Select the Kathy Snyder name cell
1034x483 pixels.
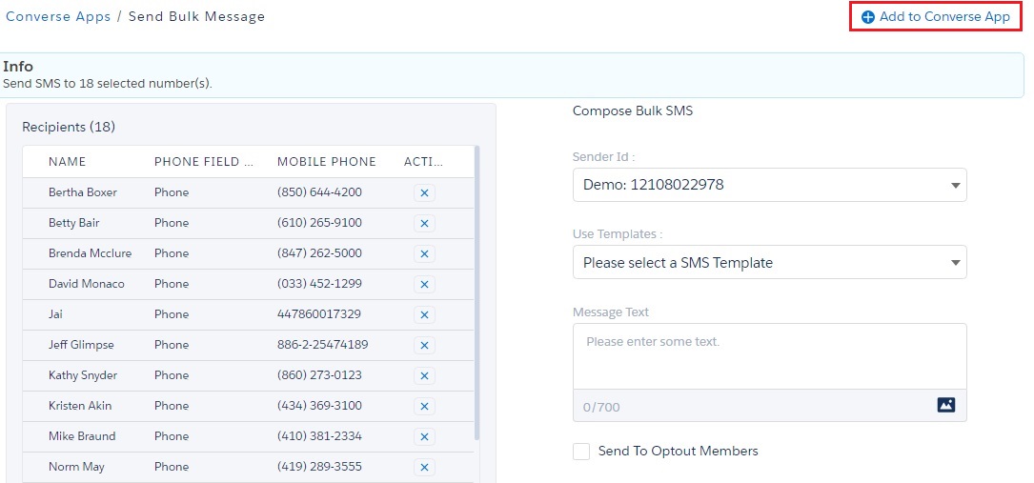[x=83, y=375]
